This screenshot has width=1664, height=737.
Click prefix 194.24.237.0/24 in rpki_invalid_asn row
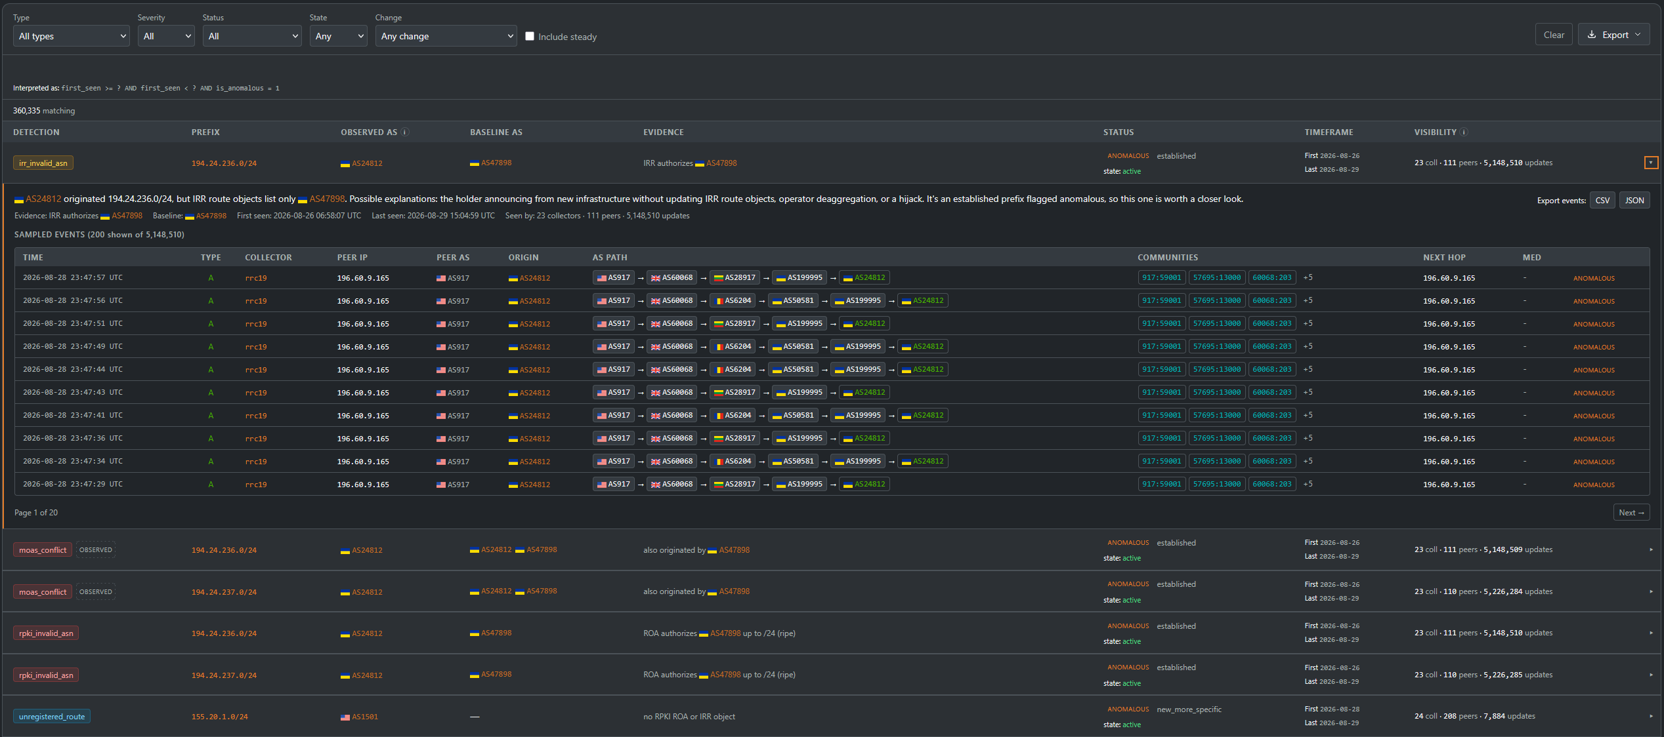[x=224, y=675]
